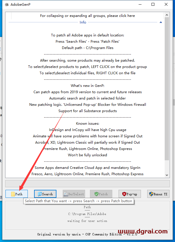Image resolution: width=175 pixels, height=242 pixels.
Task: Maximize the AdobeGenP window
Action: coord(153,4)
